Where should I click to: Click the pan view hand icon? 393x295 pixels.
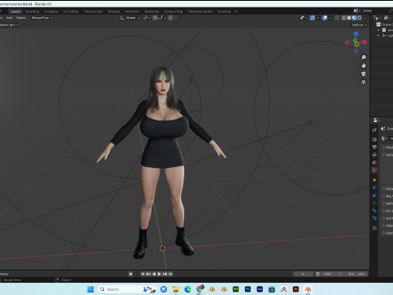point(364,66)
